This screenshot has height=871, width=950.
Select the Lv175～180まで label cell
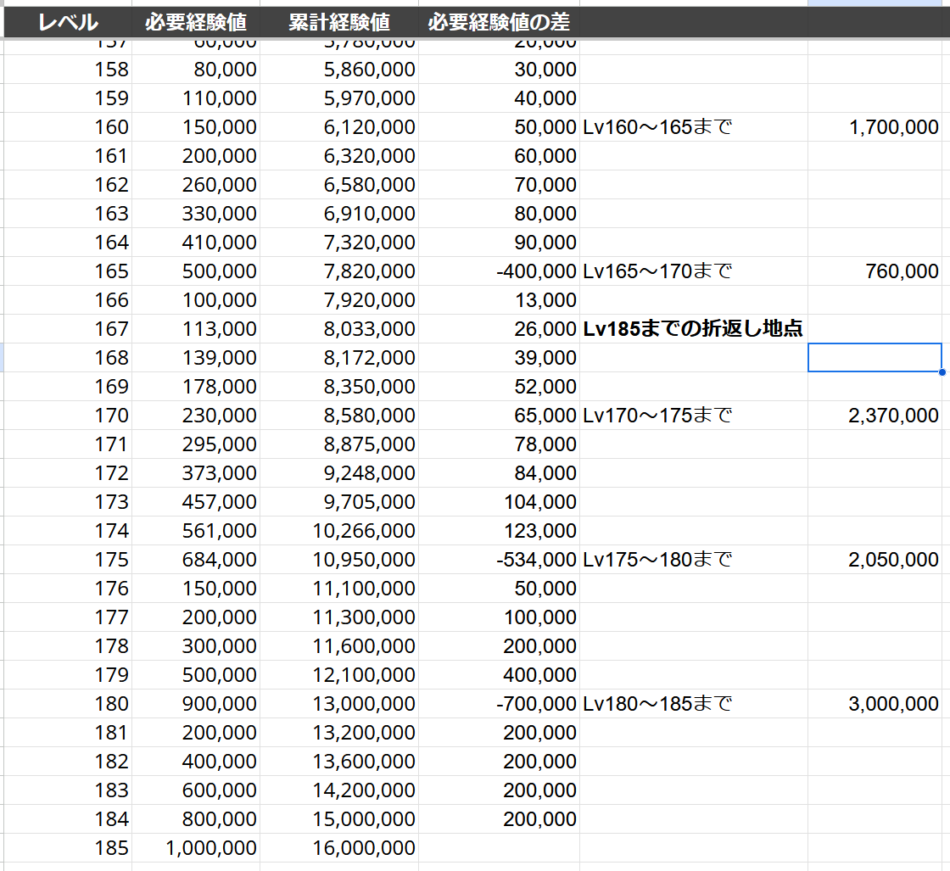click(x=693, y=560)
